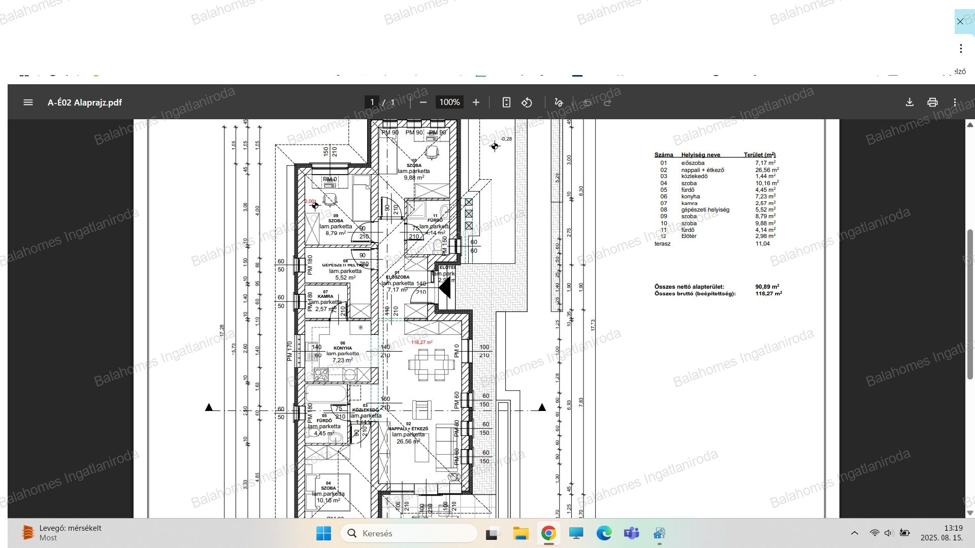This screenshot has height=548, width=975.
Task: Open the volume control
Action: pyautogui.click(x=889, y=533)
